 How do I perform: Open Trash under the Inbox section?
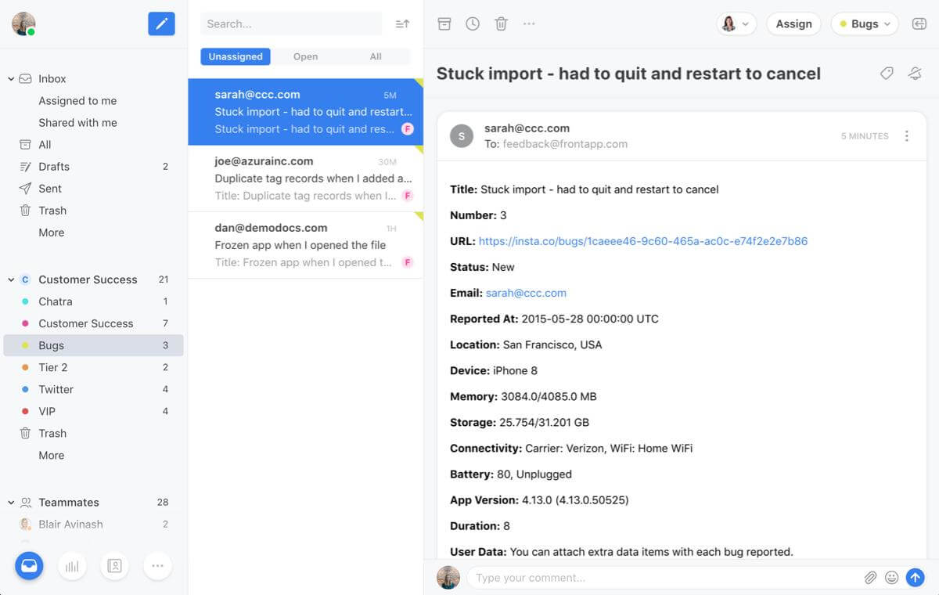tap(94, 211)
